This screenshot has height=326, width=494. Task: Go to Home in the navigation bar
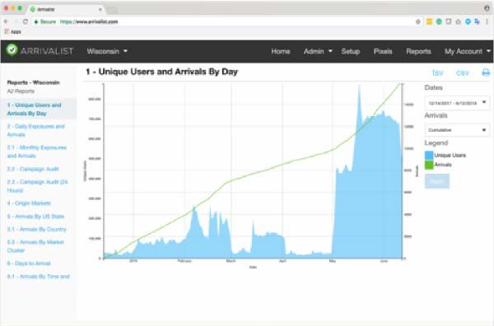(281, 51)
